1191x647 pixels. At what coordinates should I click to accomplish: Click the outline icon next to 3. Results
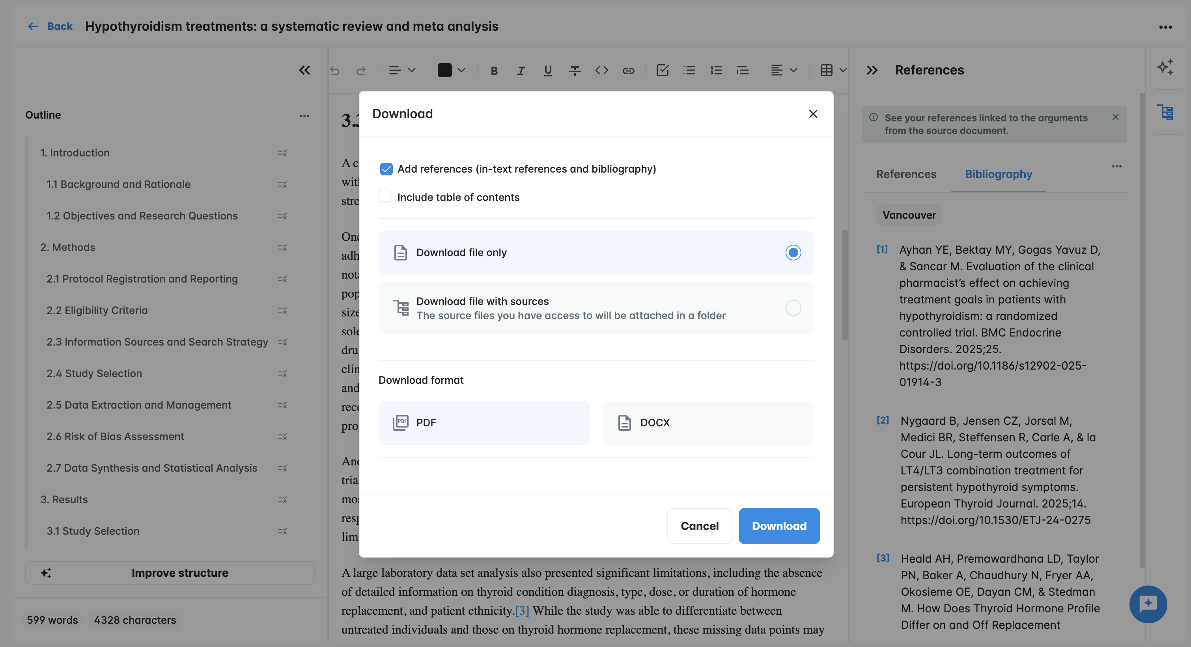(x=282, y=500)
